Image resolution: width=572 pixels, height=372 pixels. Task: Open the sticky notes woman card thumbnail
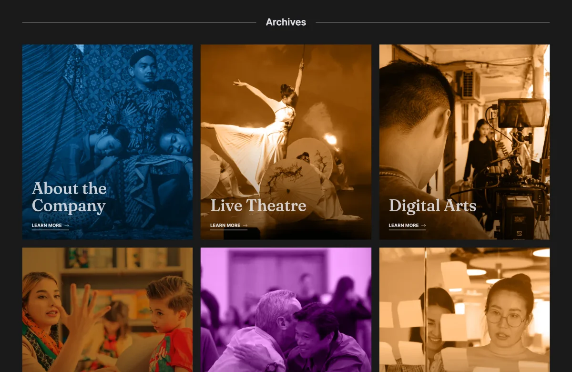tap(464, 310)
